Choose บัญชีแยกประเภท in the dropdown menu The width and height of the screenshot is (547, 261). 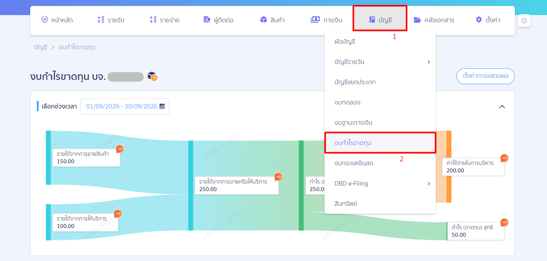pos(380,82)
